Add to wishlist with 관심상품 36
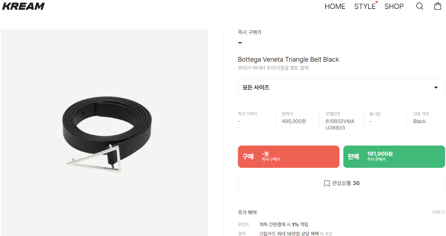The width and height of the screenshot is (446, 236). [x=341, y=184]
